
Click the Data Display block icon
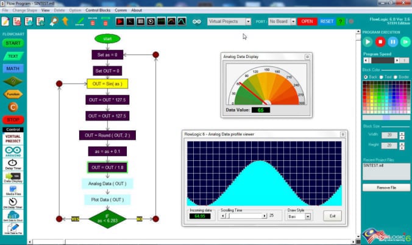point(13,177)
